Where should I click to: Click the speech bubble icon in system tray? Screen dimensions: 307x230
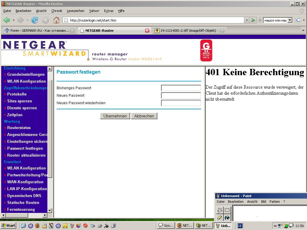[291, 226]
